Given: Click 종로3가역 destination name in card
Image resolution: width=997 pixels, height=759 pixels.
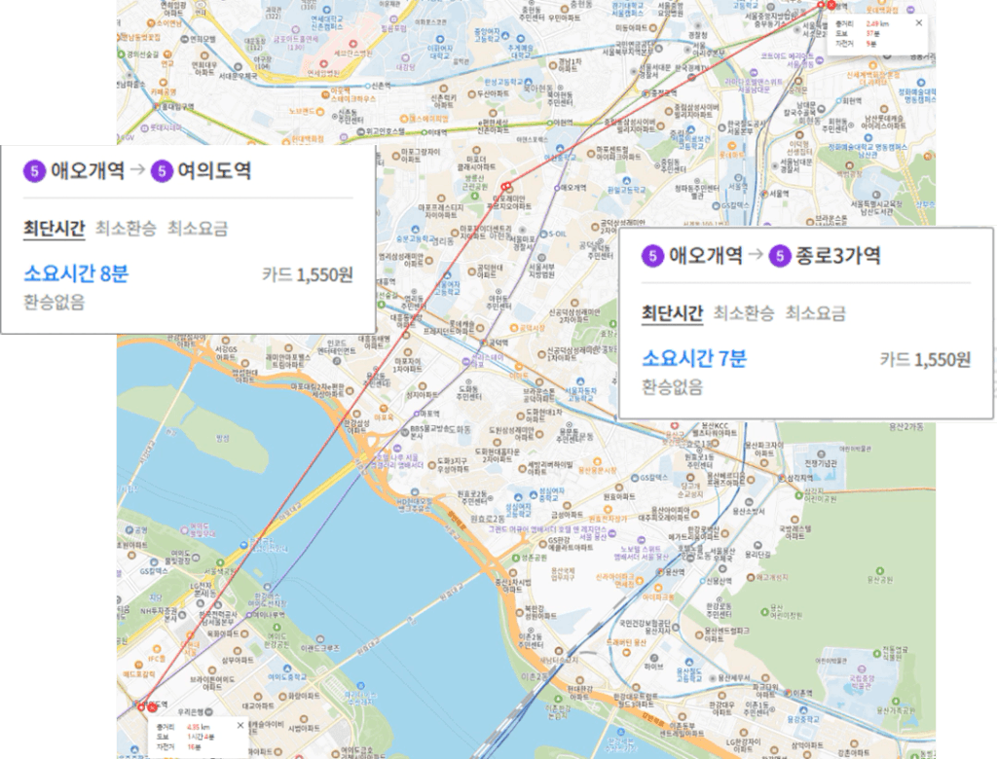Looking at the screenshot, I should coord(838,256).
